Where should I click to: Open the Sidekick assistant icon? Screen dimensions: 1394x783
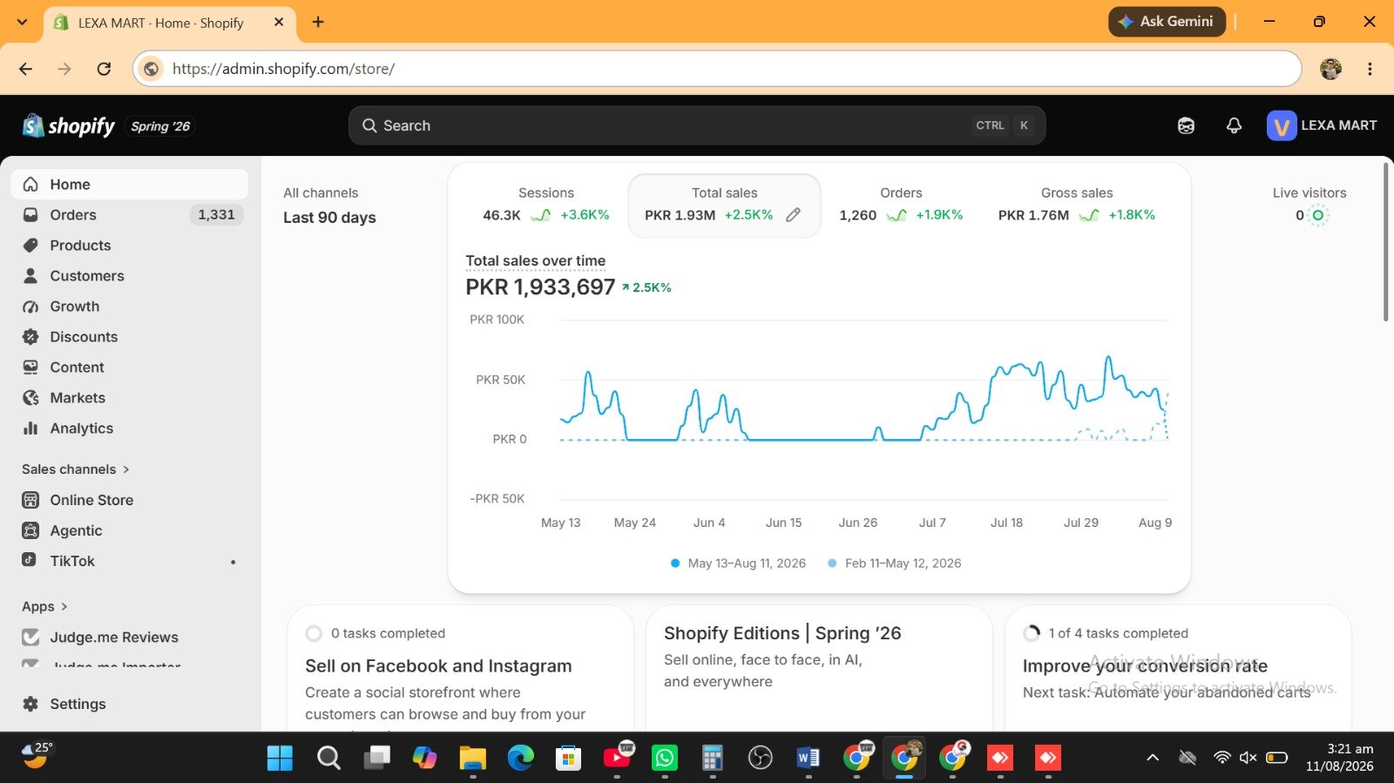[1186, 125]
